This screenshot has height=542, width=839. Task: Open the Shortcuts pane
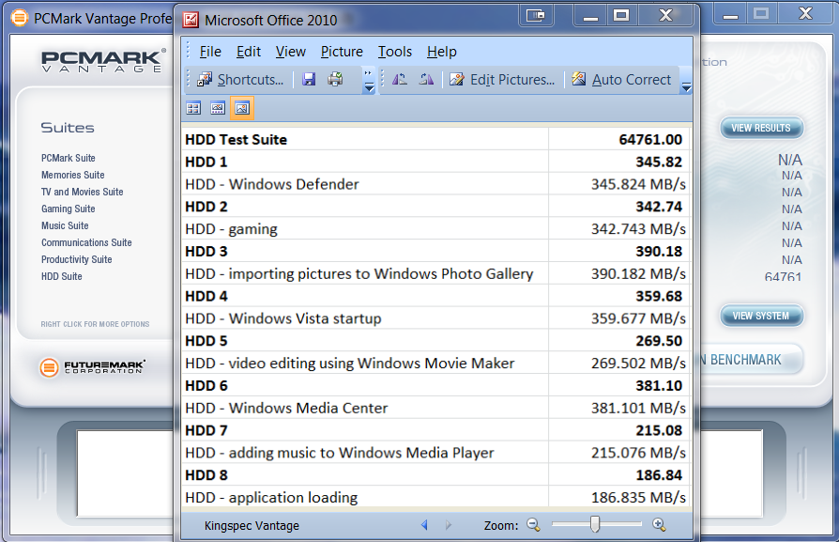[x=240, y=80]
